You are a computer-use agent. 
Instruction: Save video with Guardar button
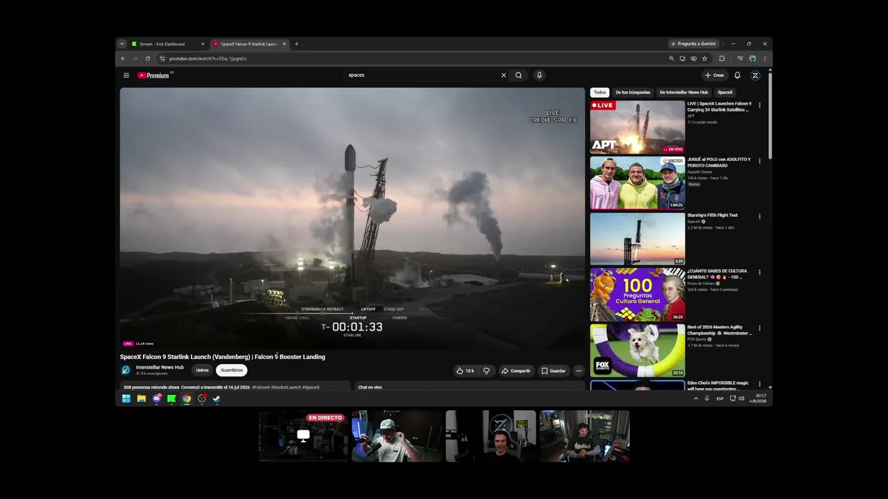554,371
